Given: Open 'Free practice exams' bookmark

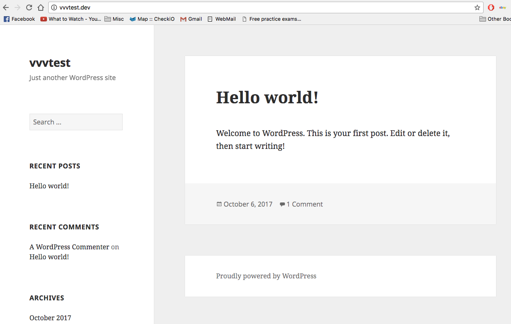Looking at the screenshot, I should (x=272, y=19).
